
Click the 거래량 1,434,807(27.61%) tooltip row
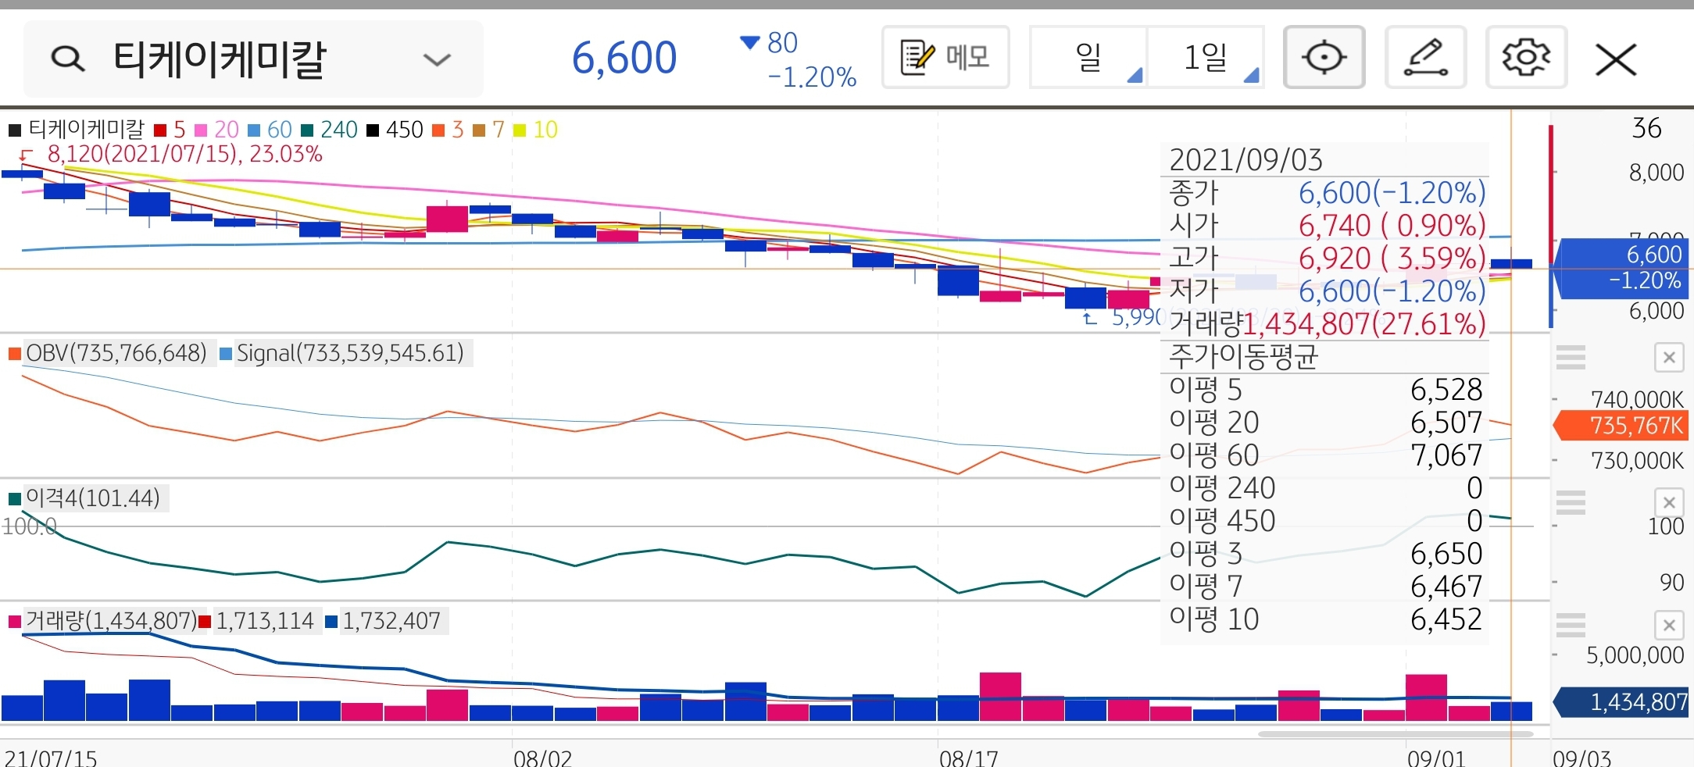point(1327,323)
